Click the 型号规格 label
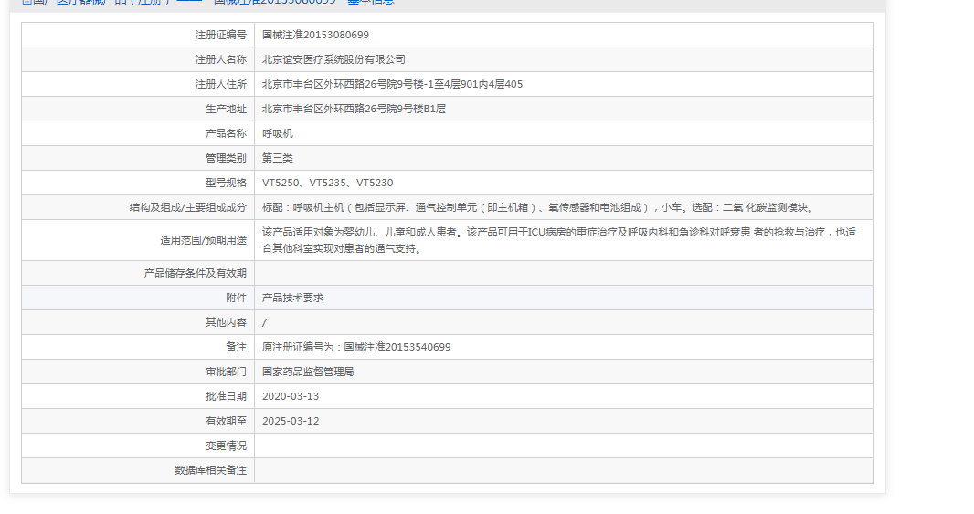This screenshot has height=514, width=974. [226, 183]
